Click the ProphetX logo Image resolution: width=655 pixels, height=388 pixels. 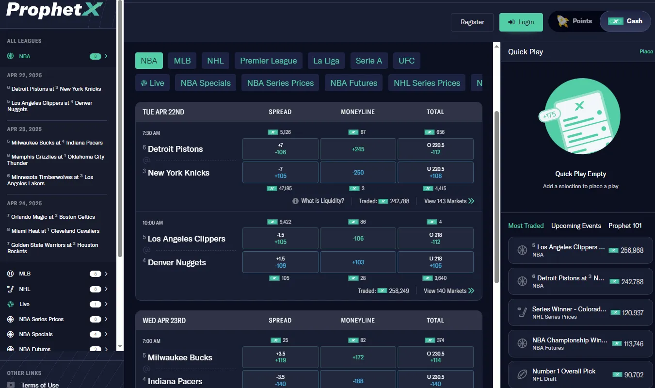tap(53, 10)
